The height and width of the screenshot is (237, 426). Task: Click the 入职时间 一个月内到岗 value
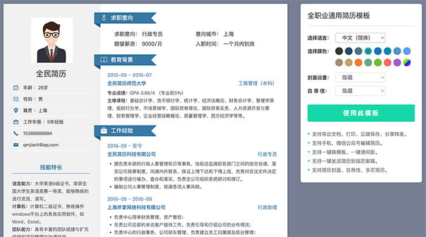point(239,44)
